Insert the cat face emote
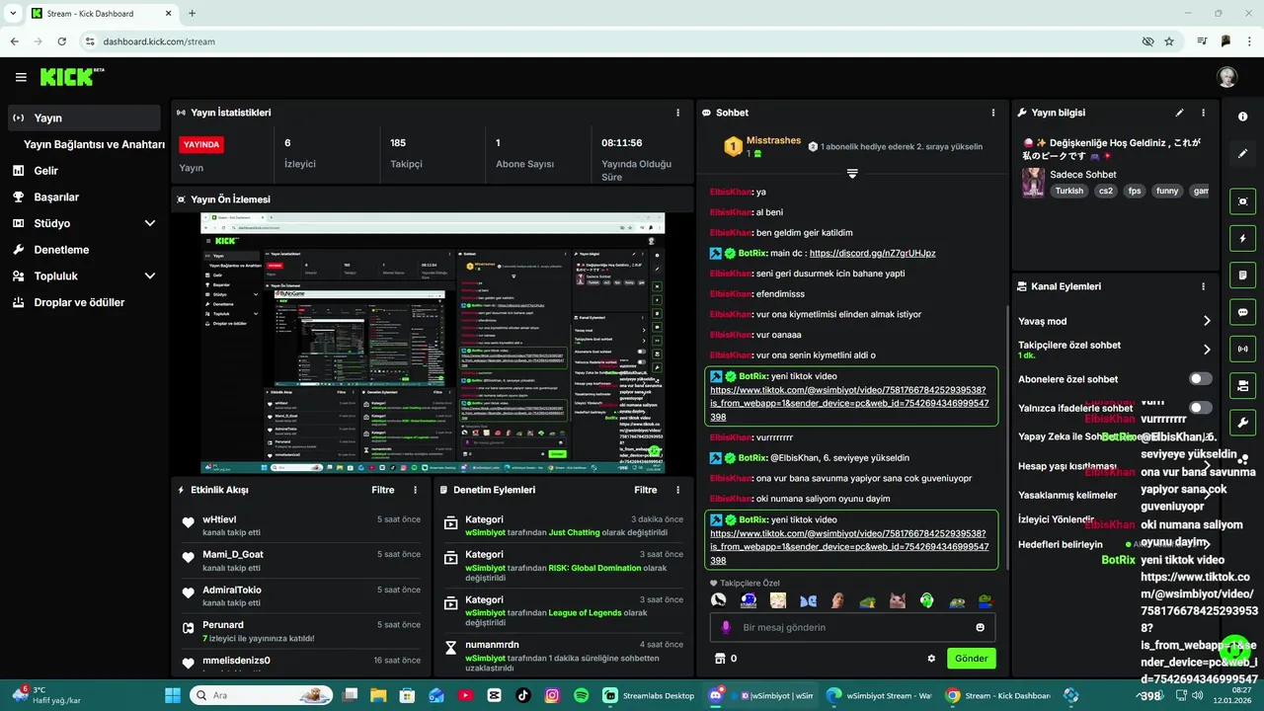The image size is (1264, 711). click(897, 600)
